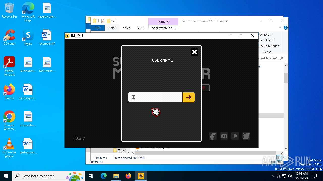Image resolution: width=323 pixels, height=181 pixels.
Task: Click the SMM:WE taskbar icon
Action: pos(141,176)
